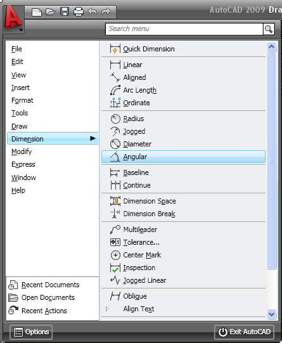Choose the Quick Dimension text entry
This screenshot has width=282, height=343.
[149, 49]
